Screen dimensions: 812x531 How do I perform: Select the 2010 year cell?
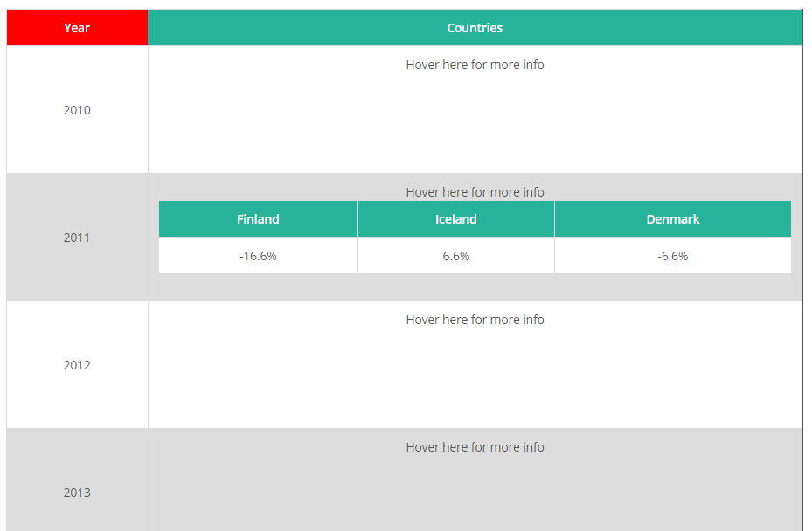click(x=77, y=110)
